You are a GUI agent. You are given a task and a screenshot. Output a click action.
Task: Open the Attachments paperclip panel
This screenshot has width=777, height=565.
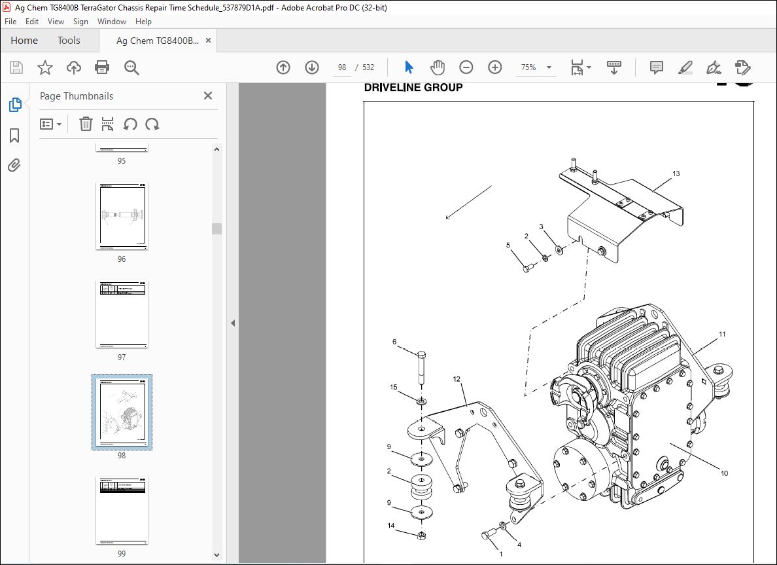tap(14, 165)
